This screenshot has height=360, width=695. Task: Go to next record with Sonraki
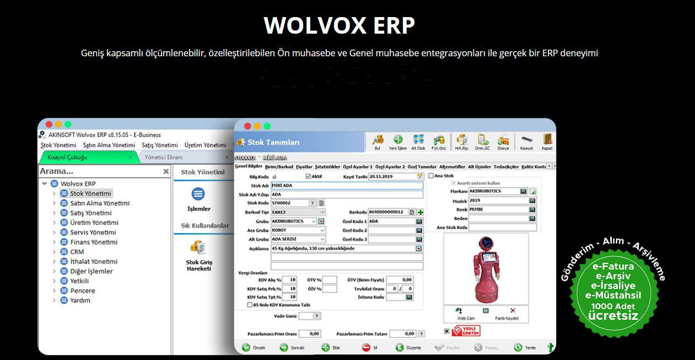point(292,348)
